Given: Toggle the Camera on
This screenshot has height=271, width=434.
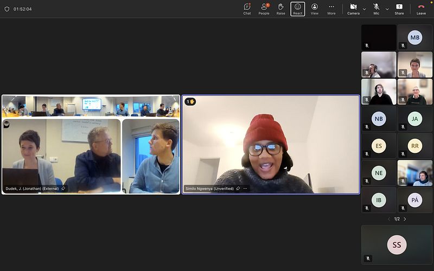Looking at the screenshot, I should (353, 9).
